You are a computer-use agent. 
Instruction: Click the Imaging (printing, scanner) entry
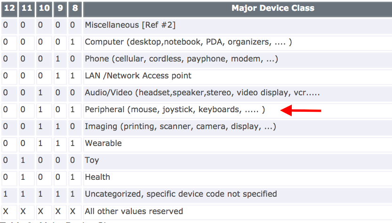point(180,126)
